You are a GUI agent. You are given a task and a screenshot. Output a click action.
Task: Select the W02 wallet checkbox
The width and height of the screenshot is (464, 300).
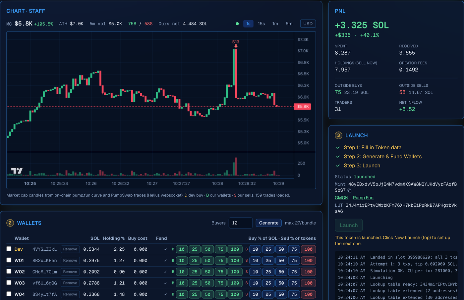coord(9,272)
